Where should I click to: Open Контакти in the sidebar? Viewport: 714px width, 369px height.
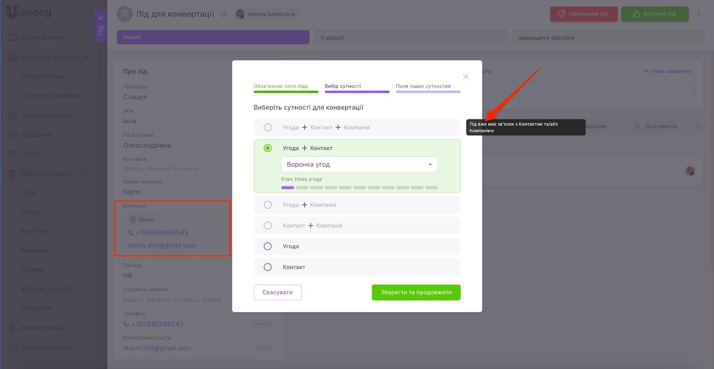pyautogui.click(x=35, y=231)
